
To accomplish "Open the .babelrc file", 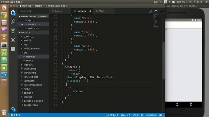I will pos(33,65).
